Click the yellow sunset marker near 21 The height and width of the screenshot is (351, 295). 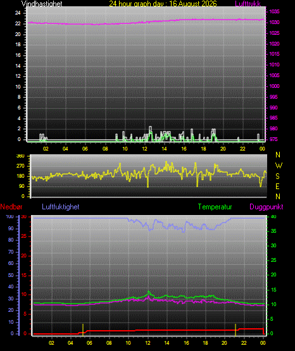[235, 329]
